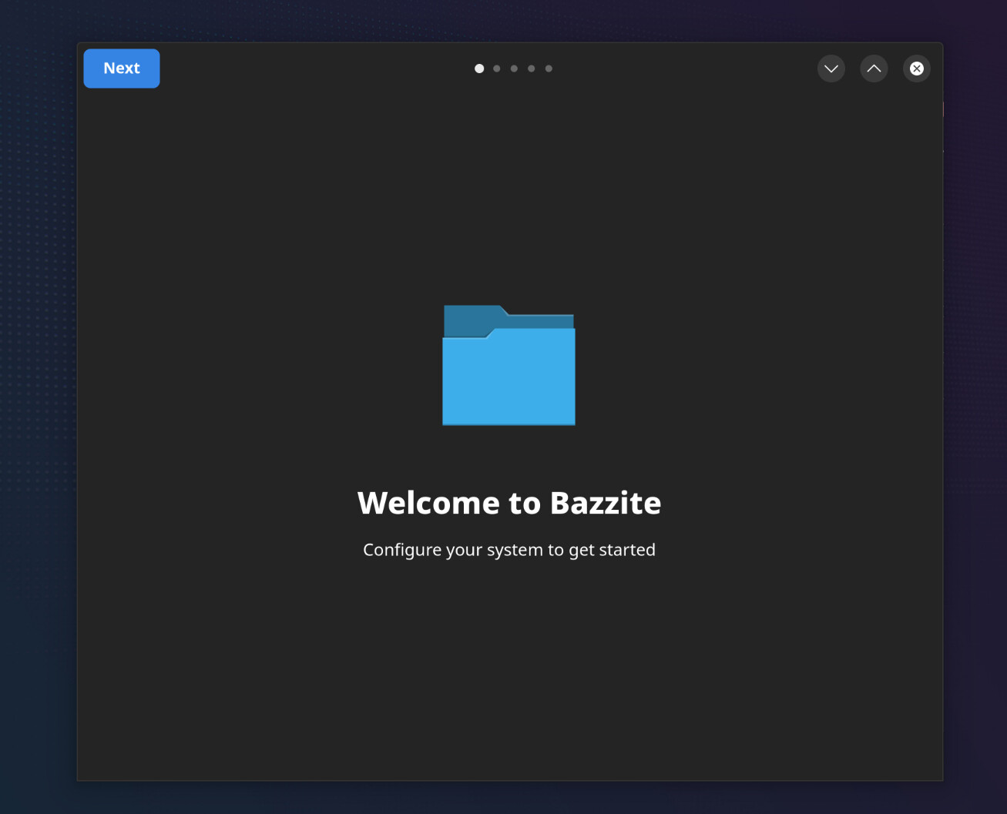Click the blue Next button
This screenshot has height=814, width=1007.
[122, 69]
